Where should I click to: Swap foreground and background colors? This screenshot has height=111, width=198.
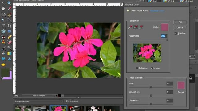coord(11,69)
